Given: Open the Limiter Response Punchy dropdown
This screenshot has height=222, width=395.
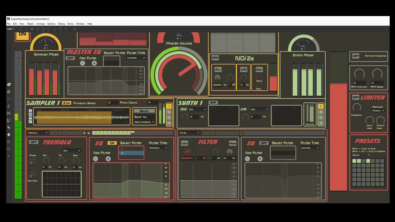Looking at the screenshot, I should [378, 110].
